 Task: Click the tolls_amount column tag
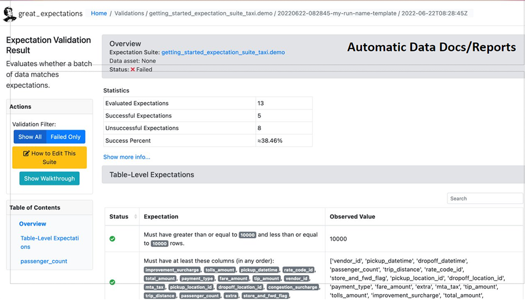(220, 270)
